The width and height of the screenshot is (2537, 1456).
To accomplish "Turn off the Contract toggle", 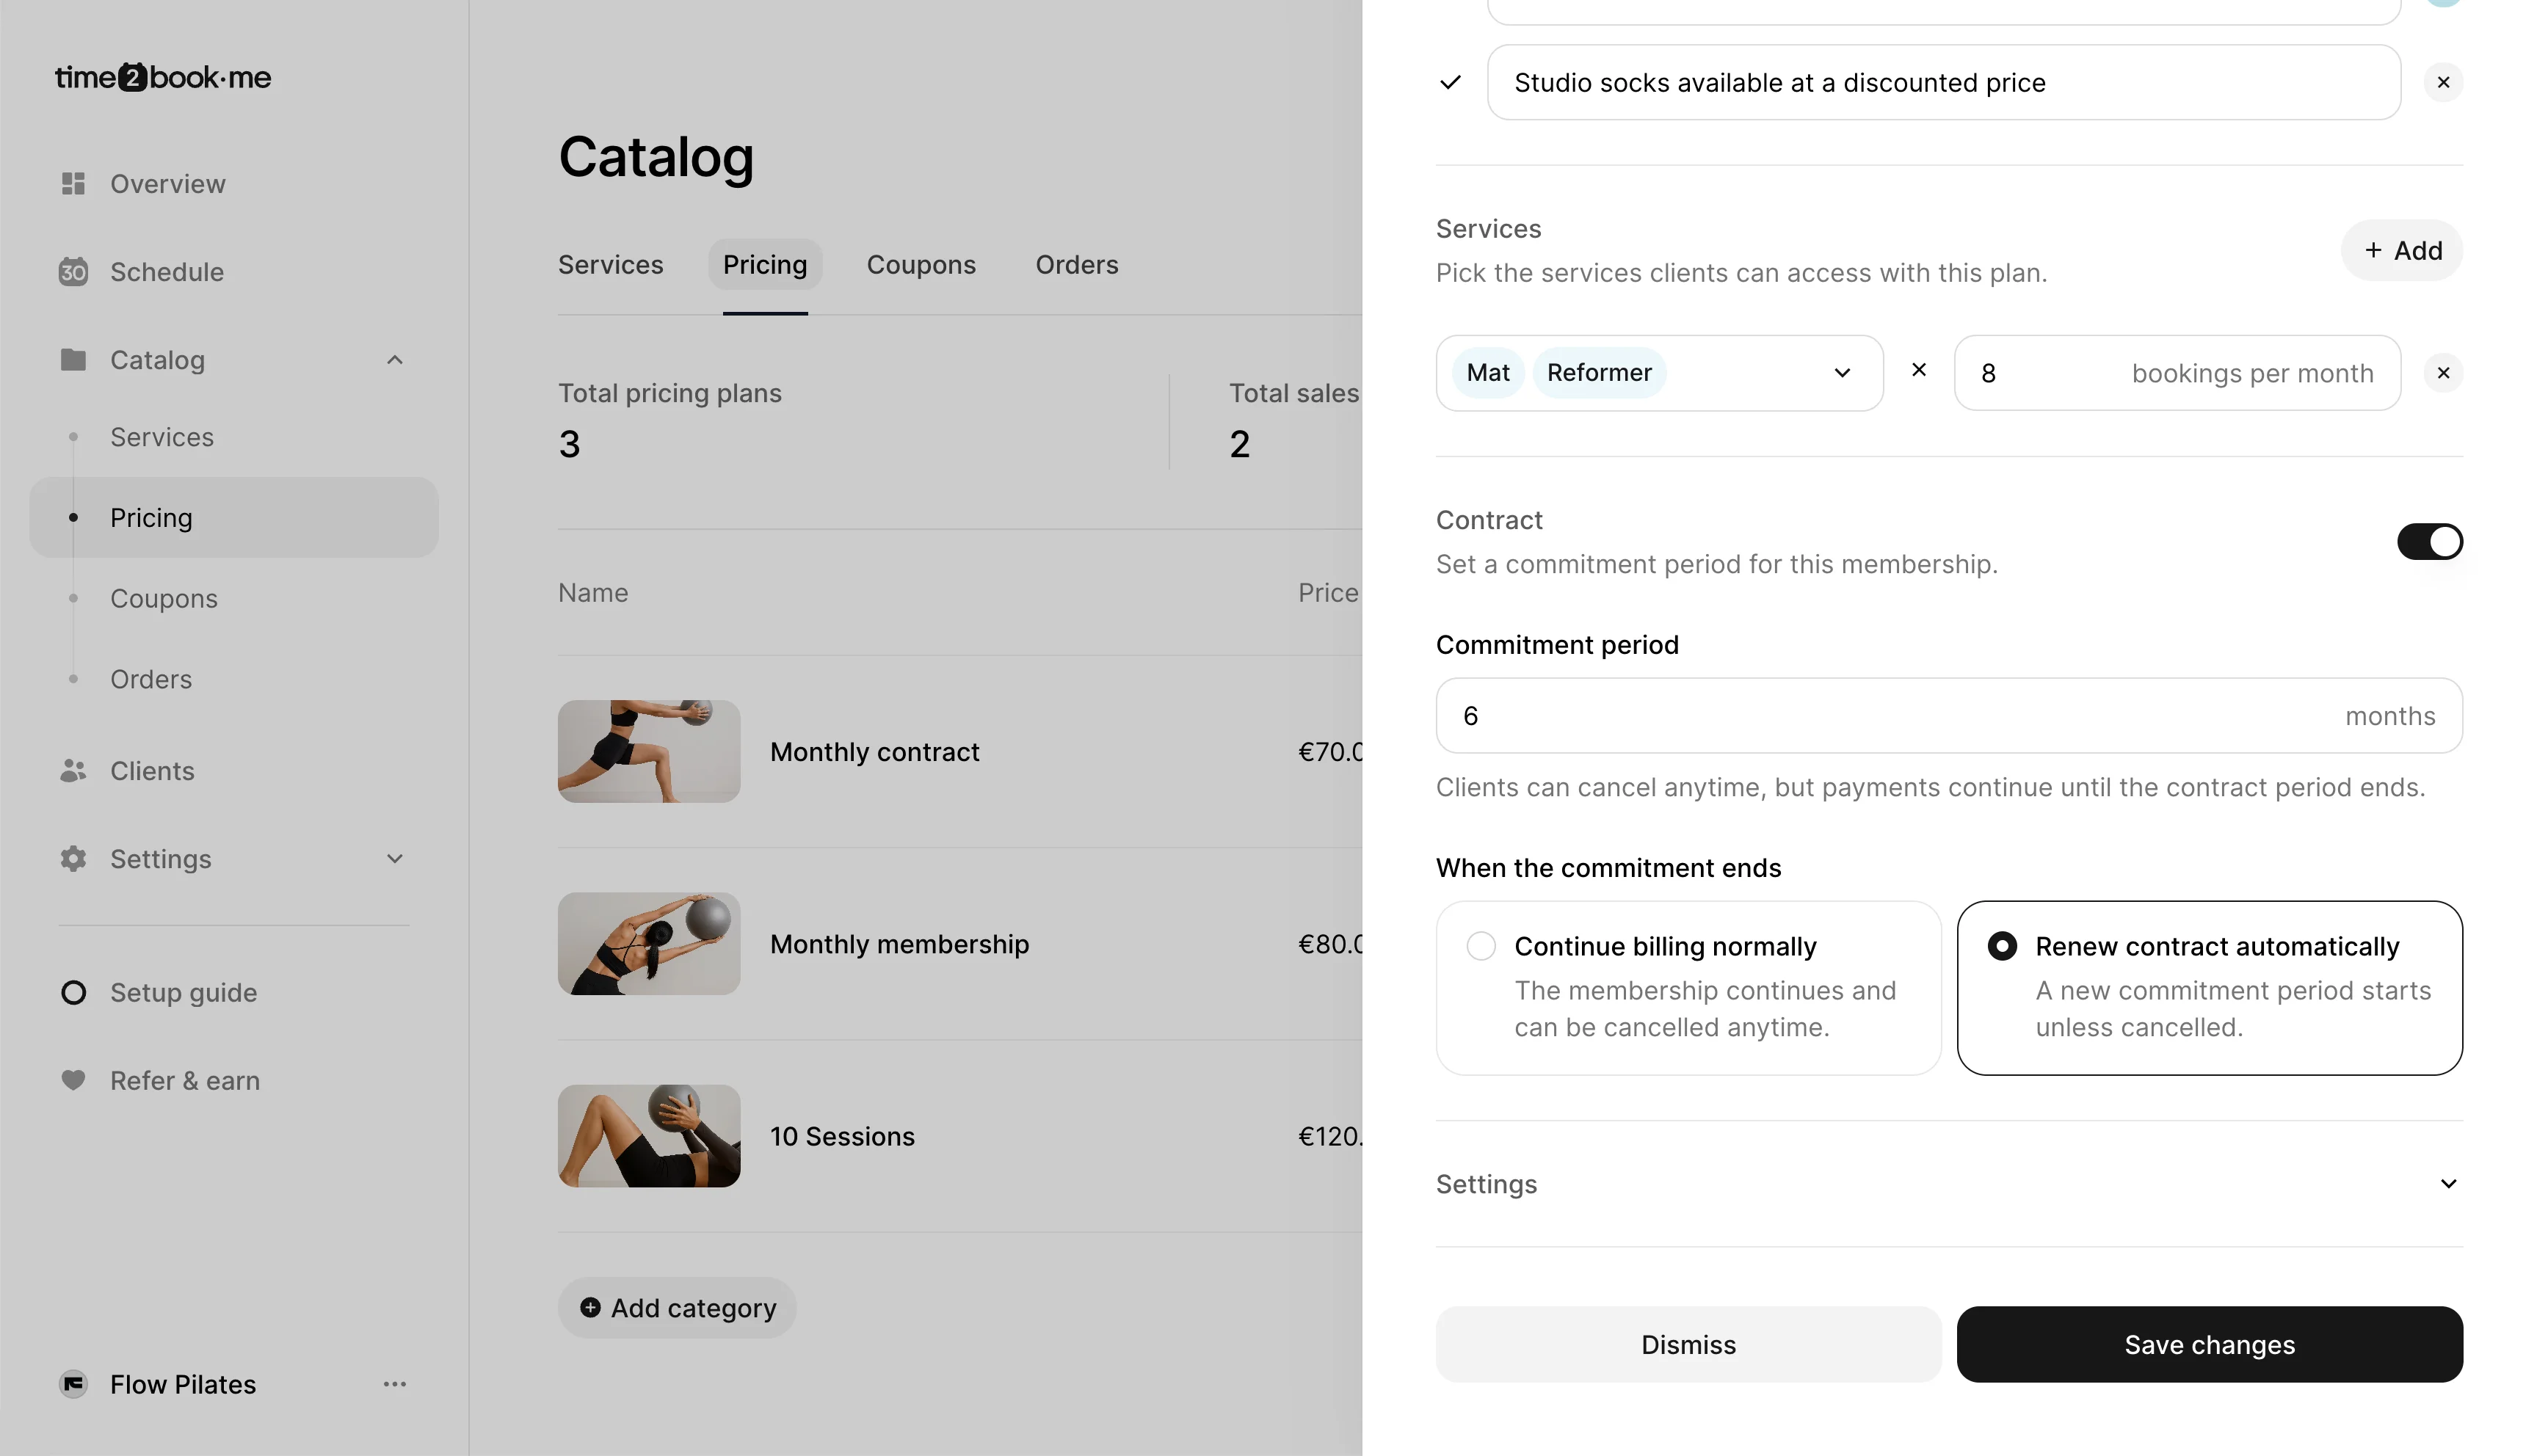I will point(2429,542).
